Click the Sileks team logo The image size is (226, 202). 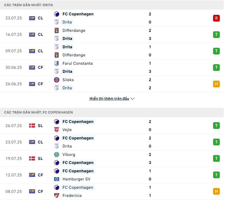click(56, 80)
